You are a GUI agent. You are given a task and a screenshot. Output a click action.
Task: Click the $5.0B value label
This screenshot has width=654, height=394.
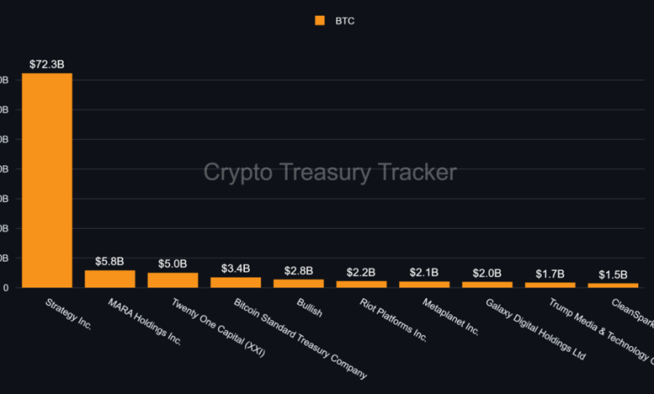[173, 264]
